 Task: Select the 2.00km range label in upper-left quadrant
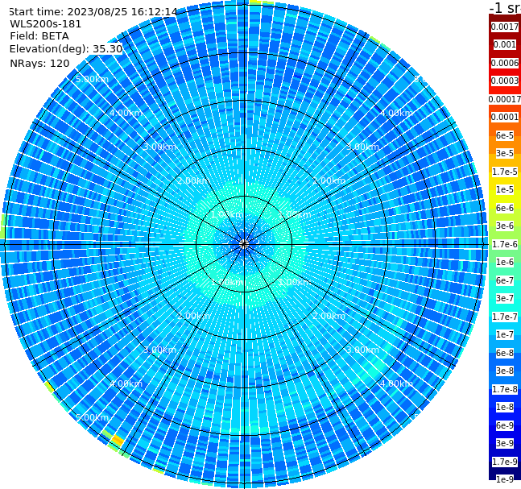194,180
